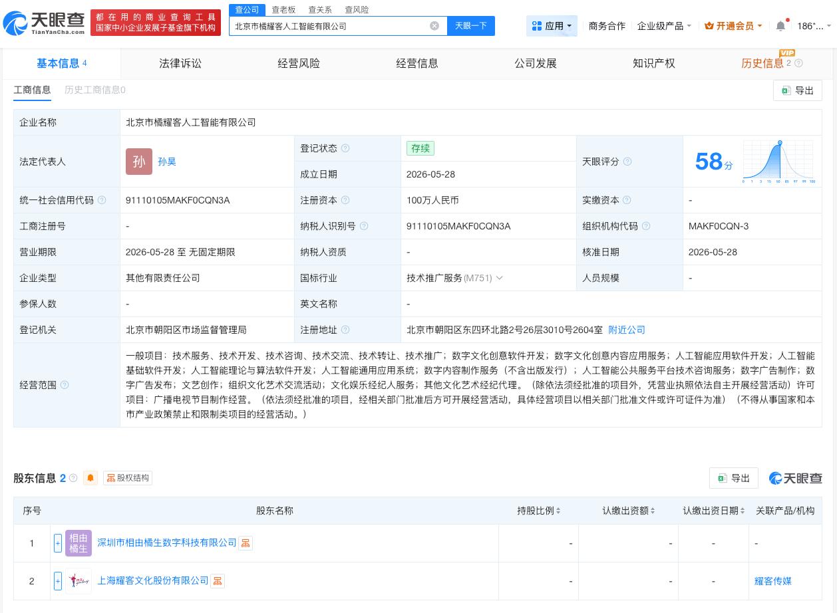Click the help icon next to 经营范围
837x613 pixels.
click(65, 385)
